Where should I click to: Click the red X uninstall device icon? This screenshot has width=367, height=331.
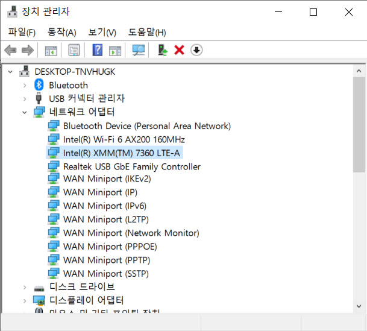[180, 50]
